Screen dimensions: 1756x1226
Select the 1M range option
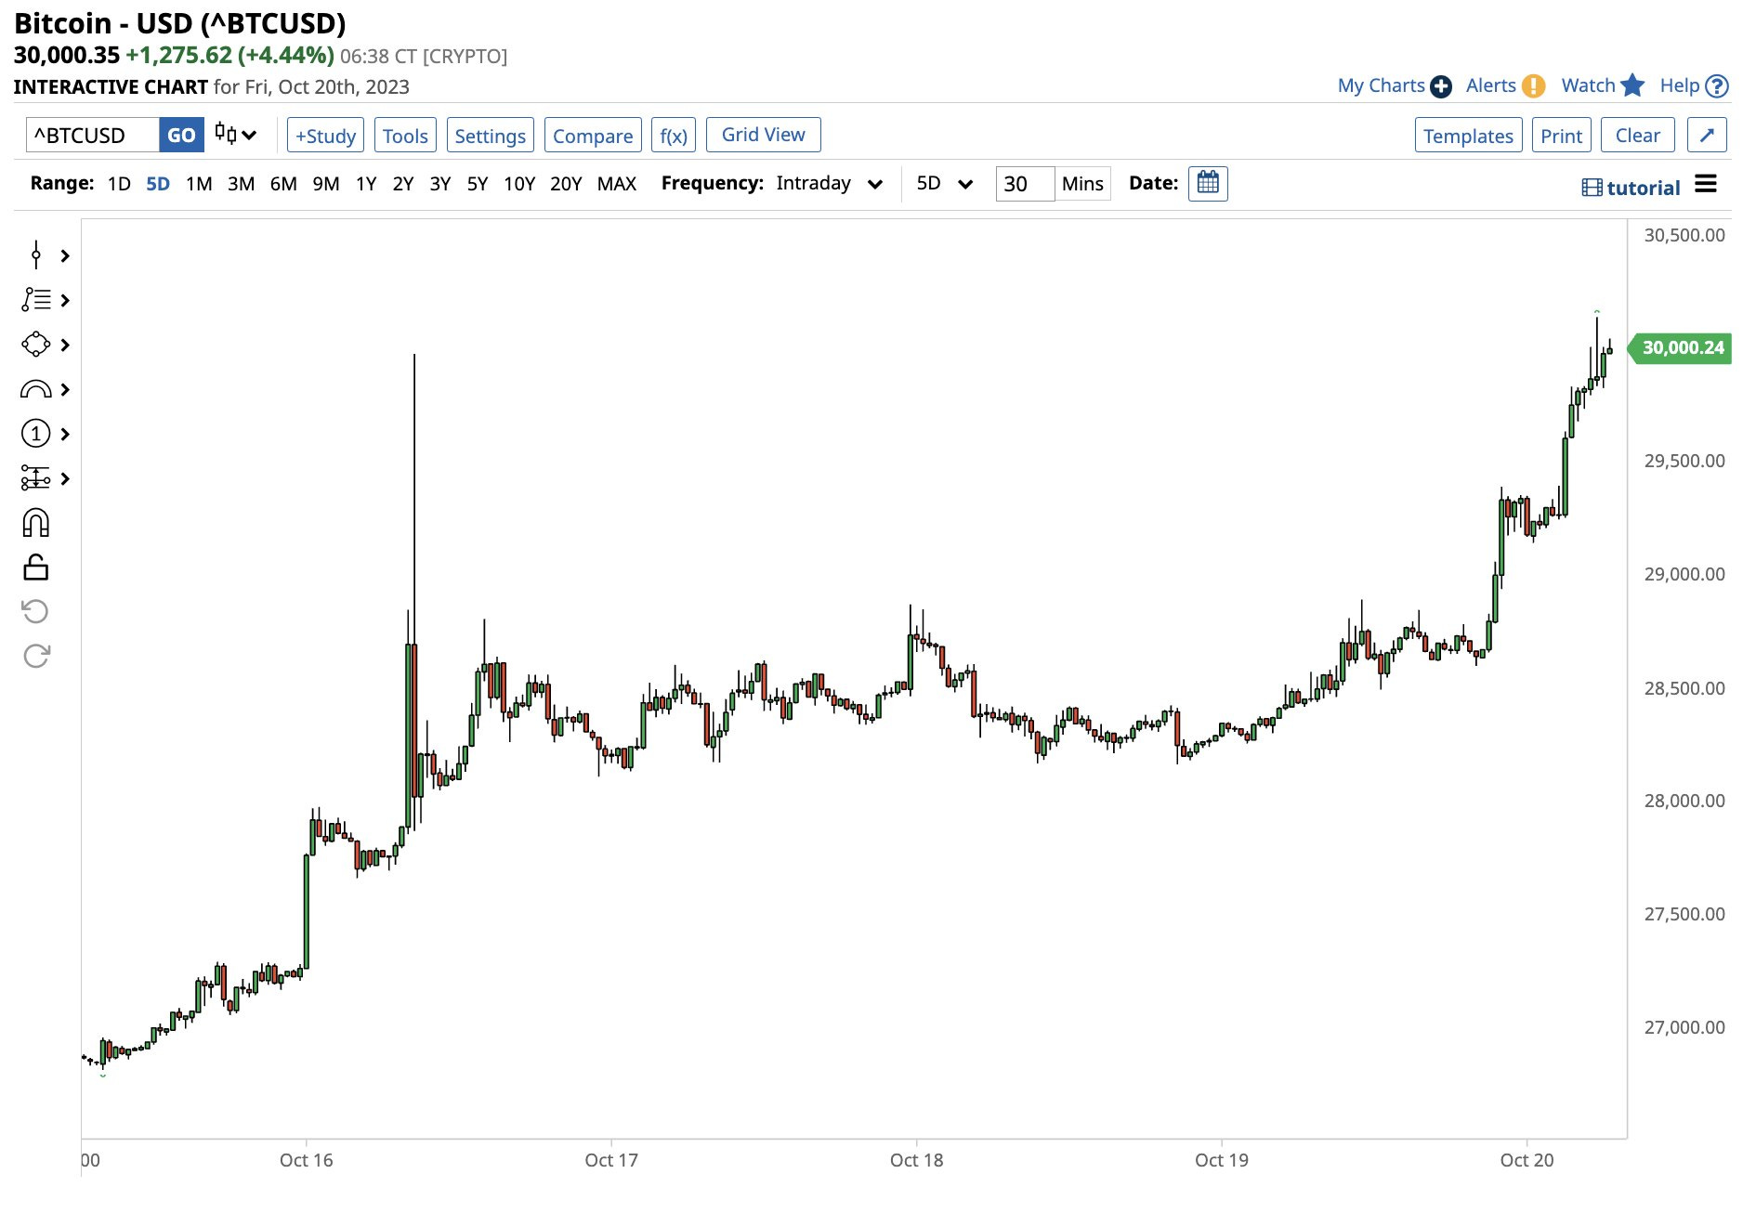coord(199,183)
